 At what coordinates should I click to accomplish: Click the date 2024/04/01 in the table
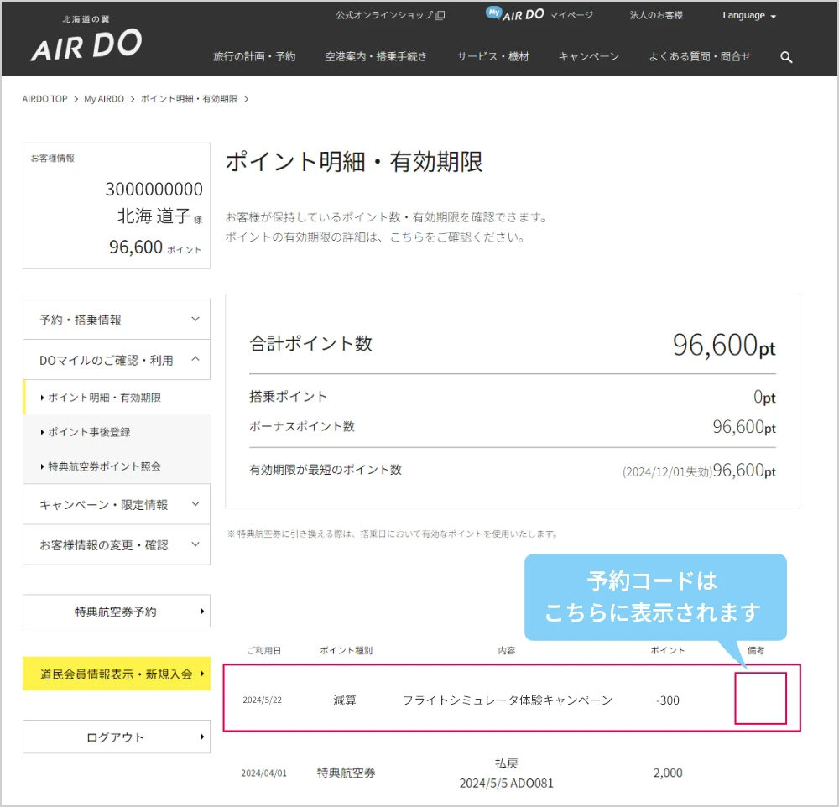tap(263, 773)
